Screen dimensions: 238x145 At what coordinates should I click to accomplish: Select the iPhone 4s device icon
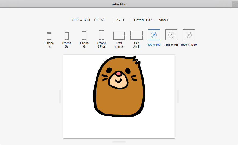click(49, 36)
